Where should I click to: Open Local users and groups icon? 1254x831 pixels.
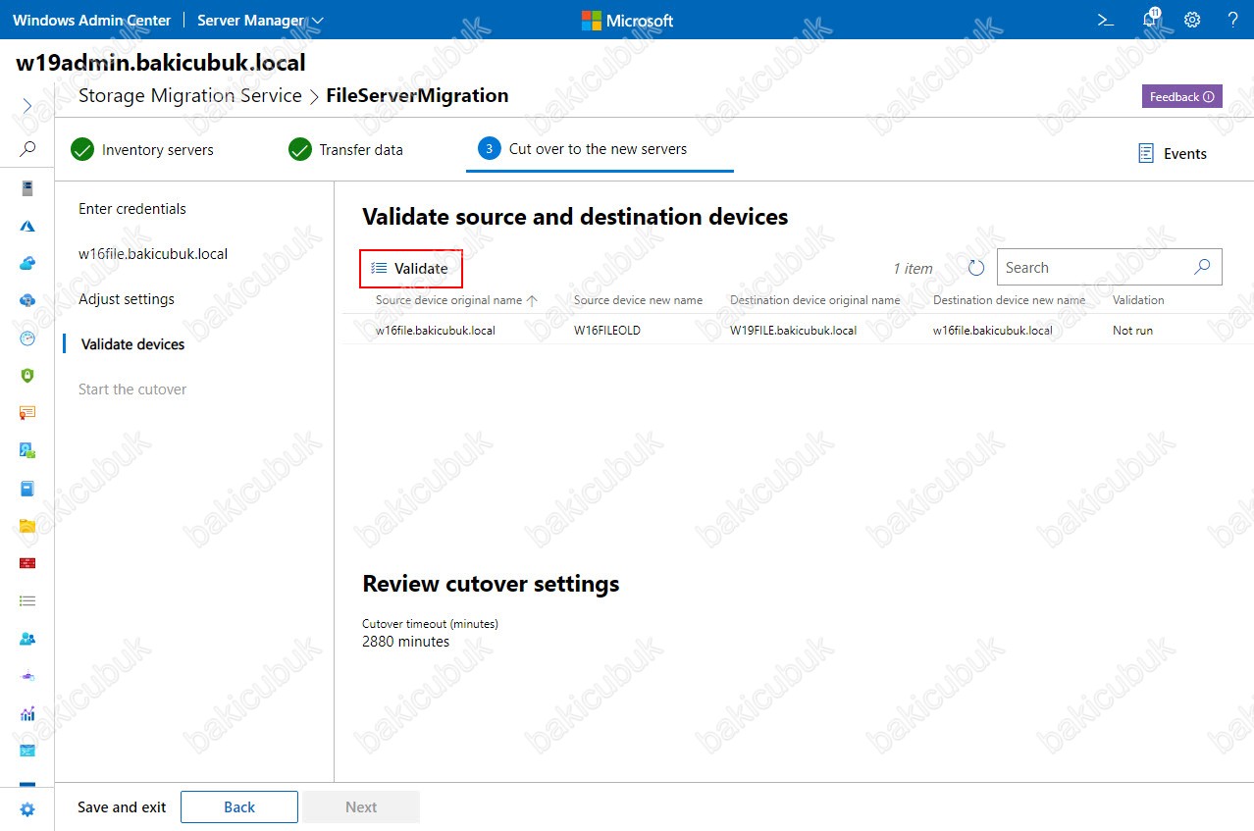[x=27, y=639]
